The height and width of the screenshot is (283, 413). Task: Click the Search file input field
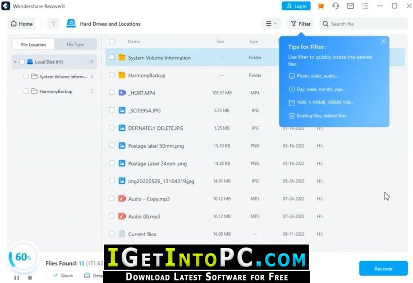pyautogui.click(x=364, y=24)
